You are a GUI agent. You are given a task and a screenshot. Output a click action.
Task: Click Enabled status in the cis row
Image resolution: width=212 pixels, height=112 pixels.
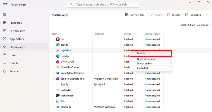click(129, 39)
